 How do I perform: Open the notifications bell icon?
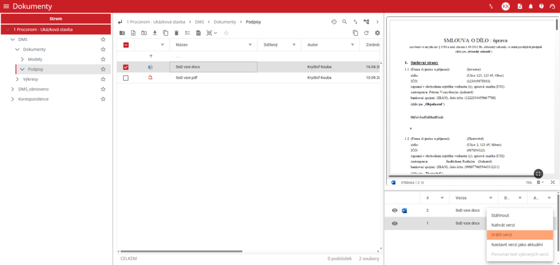coord(530,7)
